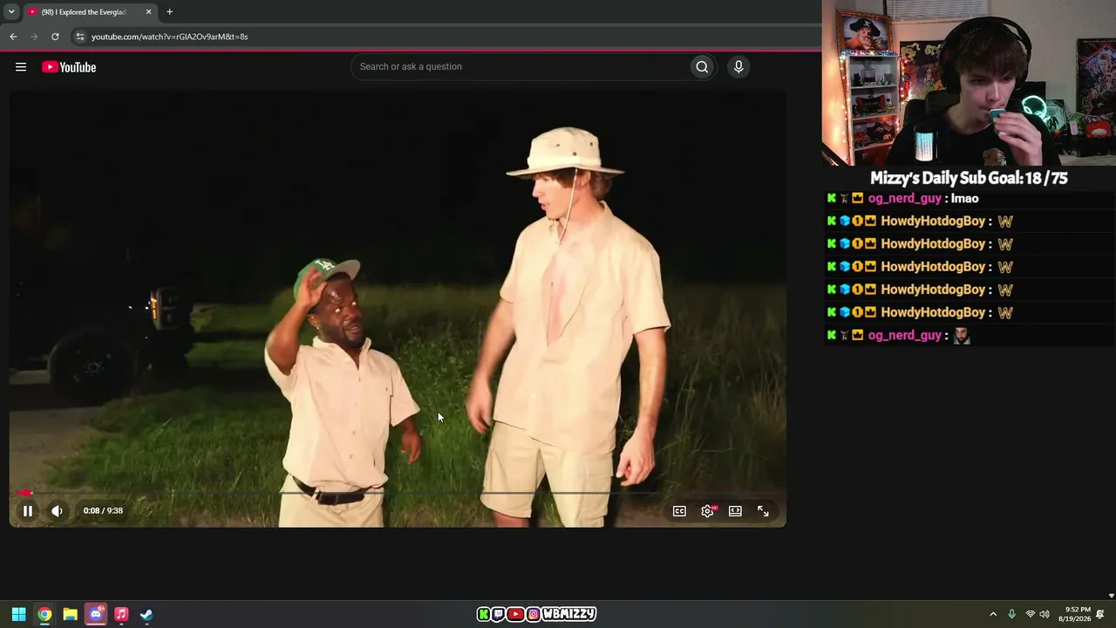The height and width of the screenshot is (628, 1116).
Task: Open a new Chrome tab
Action: pos(169,12)
